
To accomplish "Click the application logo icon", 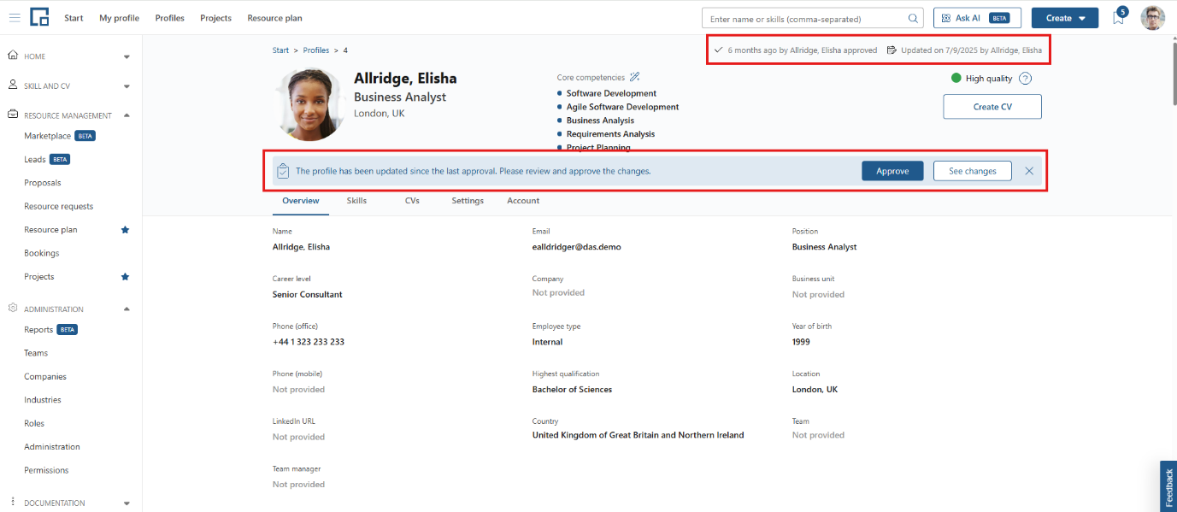I will [39, 17].
